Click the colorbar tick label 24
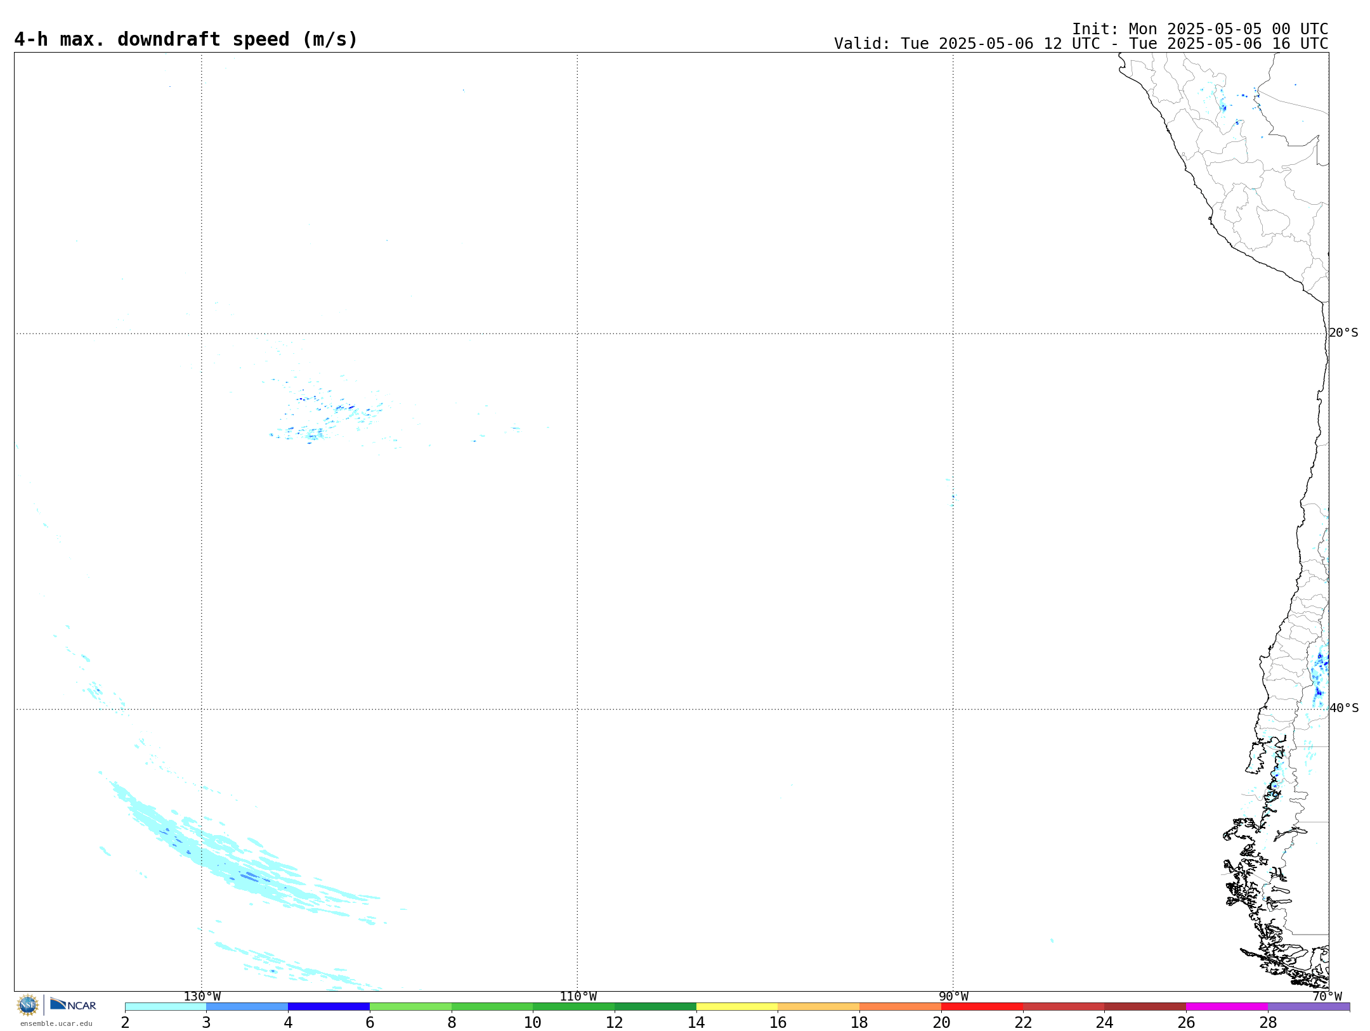This screenshot has height=1031, width=1370. tap(1104, 1022)
